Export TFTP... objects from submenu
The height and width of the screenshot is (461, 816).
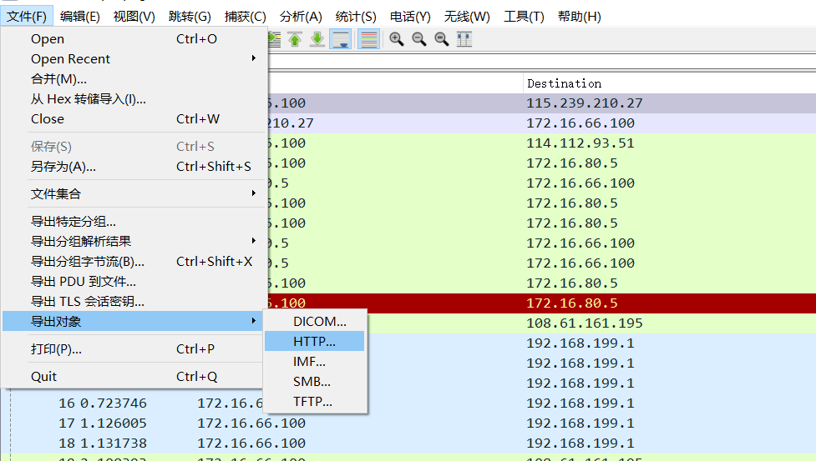(315, 401)
